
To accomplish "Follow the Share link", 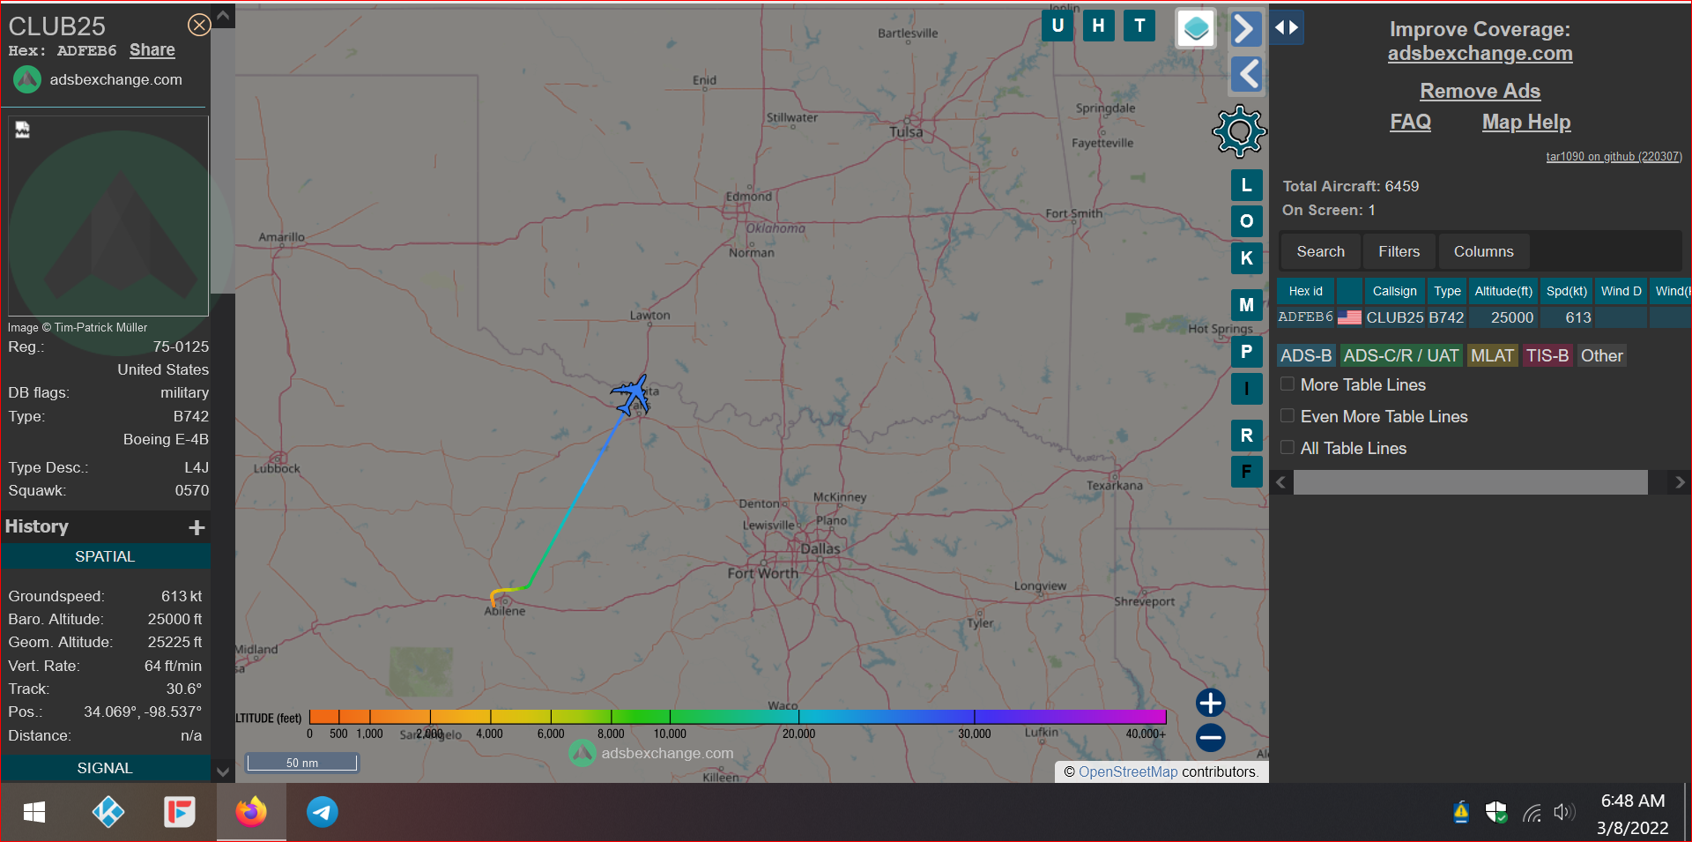I will click(152, 50).
